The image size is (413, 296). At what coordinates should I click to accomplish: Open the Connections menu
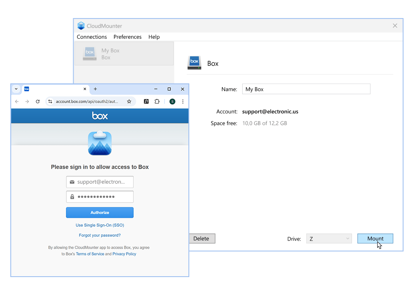point(92,37)
